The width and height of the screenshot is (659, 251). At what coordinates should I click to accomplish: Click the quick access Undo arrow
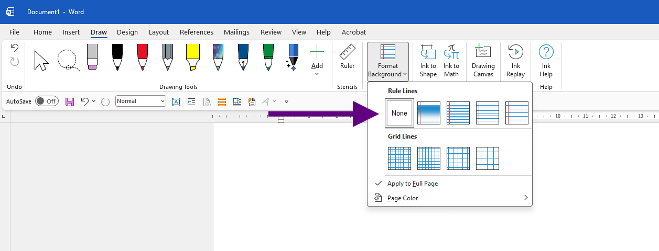click(x=85, y=101)
